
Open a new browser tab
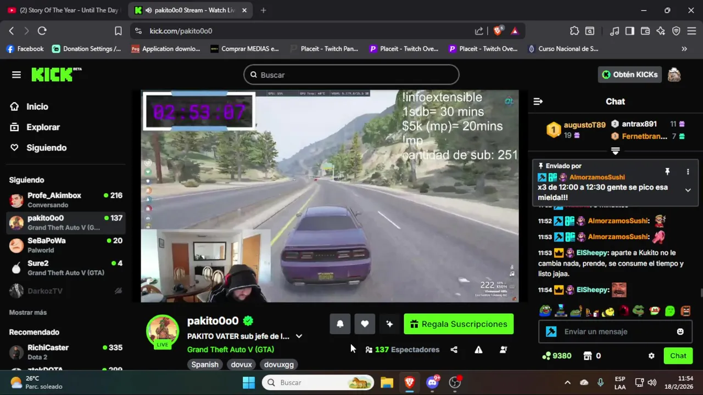[x=264, y=10]
